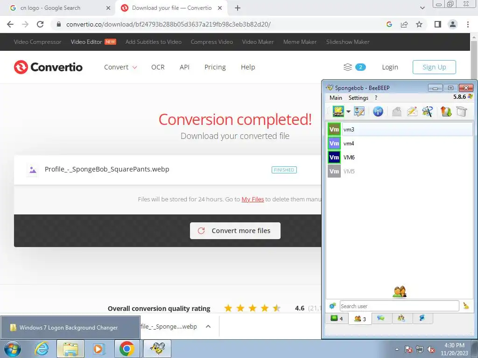Open status dropdown arrow beside SpongeBob avatar

click(348, 111)
